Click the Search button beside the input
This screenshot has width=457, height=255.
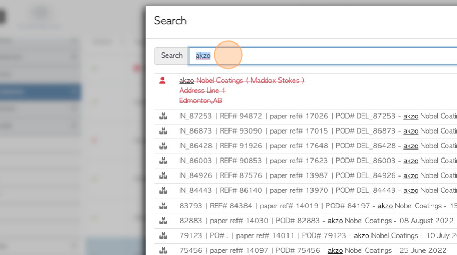coord(171,56)
